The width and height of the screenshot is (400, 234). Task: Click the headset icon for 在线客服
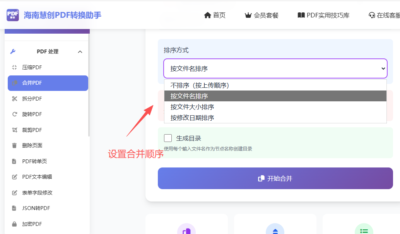[372, 15]
